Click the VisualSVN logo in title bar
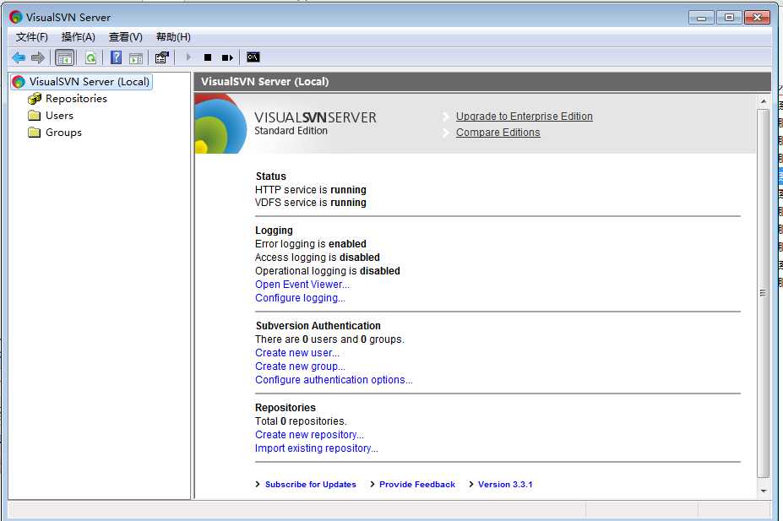The width and height of the screenshot is (783, 521). [16, 17]
